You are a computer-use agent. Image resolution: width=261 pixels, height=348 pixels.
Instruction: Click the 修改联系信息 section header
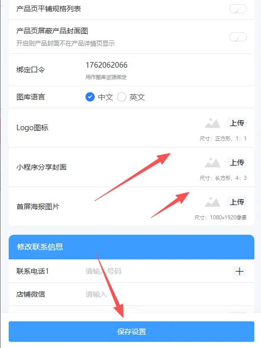[132, 247]
